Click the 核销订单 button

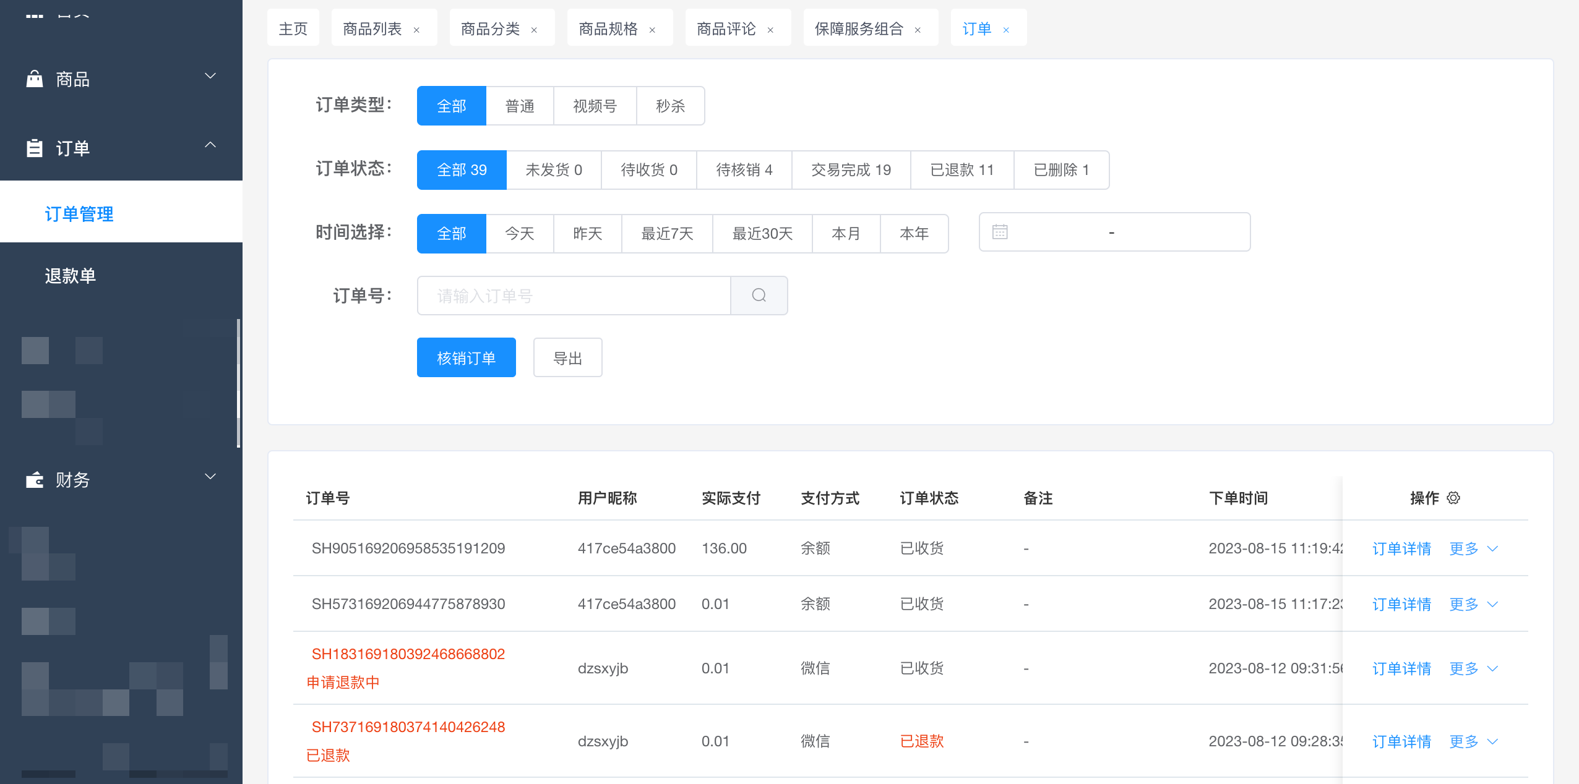click(467, 358)
